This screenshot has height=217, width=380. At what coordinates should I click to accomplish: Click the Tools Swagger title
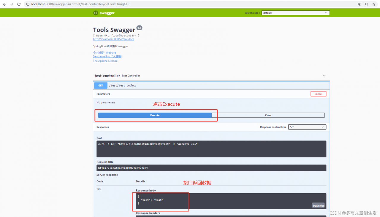tap(114, 30)
